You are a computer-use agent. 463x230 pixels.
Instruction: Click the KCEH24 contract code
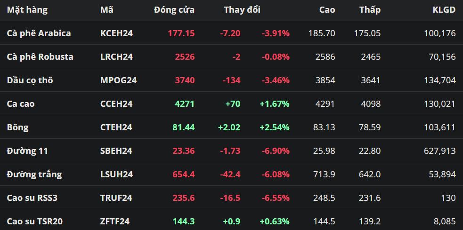pyautogui.click(x=117, y=33)
